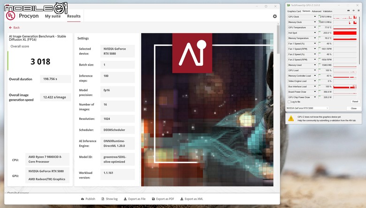This screenshot has width=366, height=208.
Task: Click the GPU Clock history graph
Action: [x=345, y=17]
